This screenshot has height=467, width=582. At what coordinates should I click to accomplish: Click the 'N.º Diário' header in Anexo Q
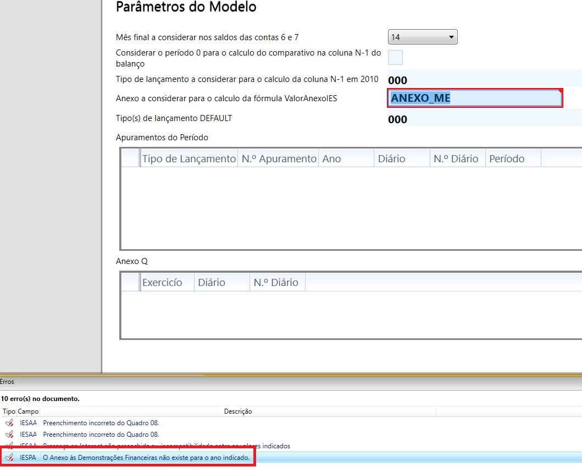tap(276, 283)
